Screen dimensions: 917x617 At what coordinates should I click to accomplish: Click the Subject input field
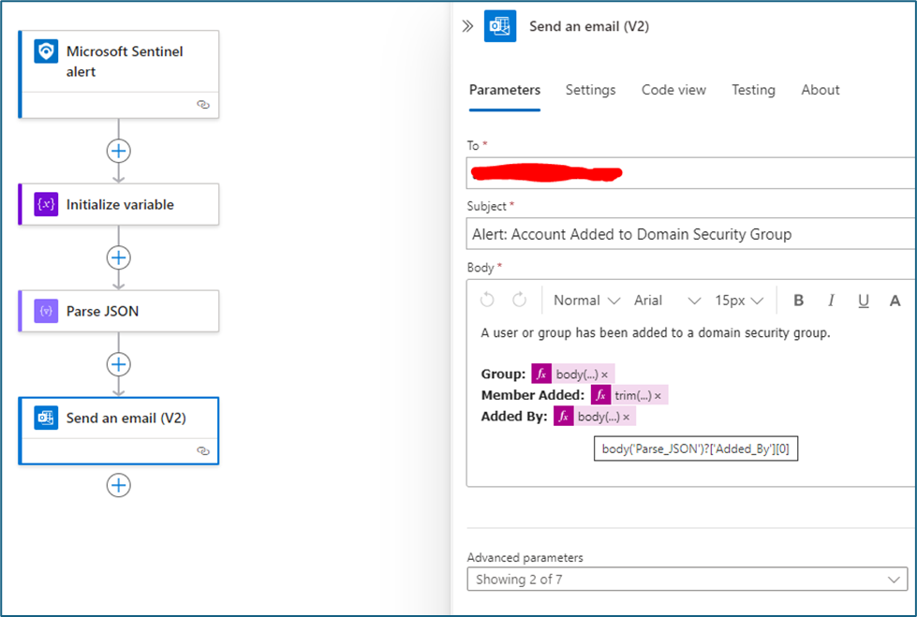click(x=691, y=234)
